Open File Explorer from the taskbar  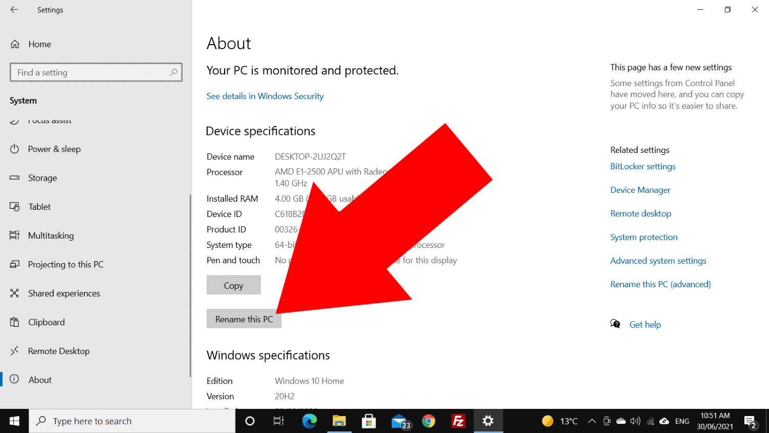tap(339, 421)
